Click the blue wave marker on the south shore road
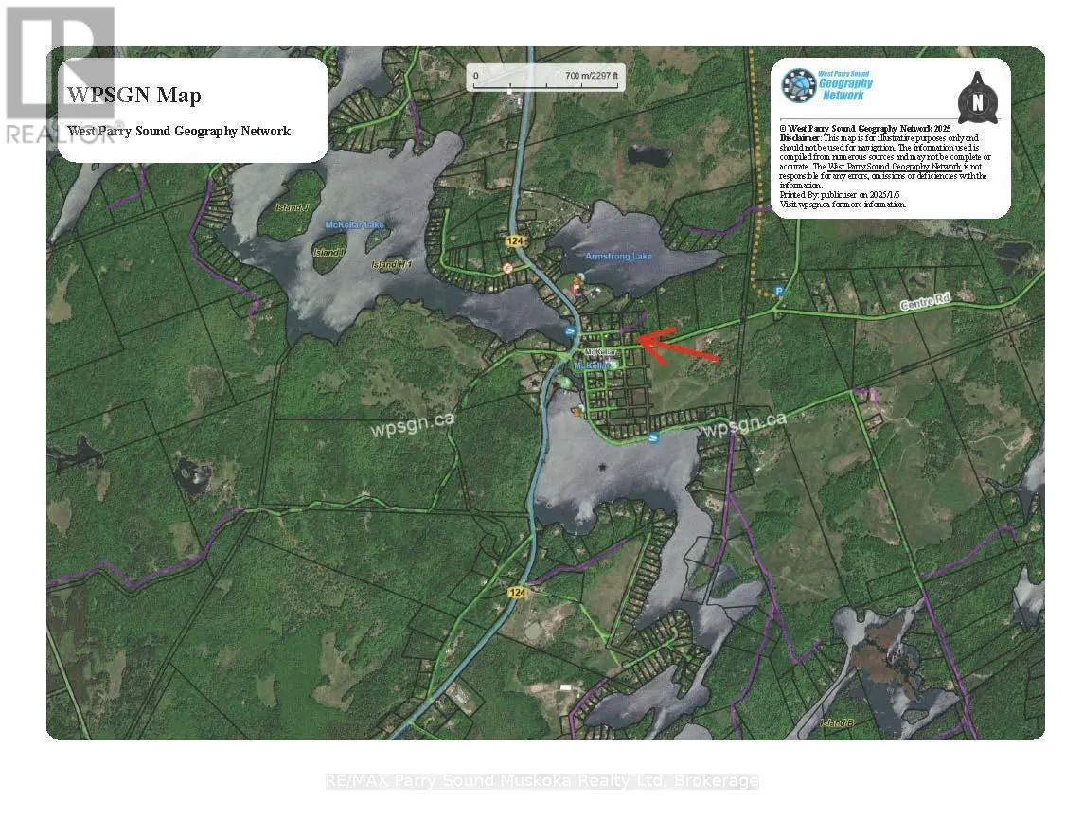 click(653, 437)
